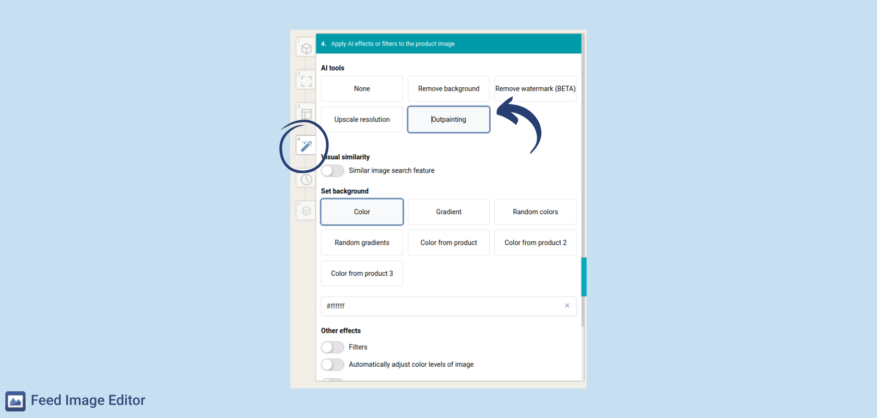Turn on the Filters toggle

(x=333, y=347)
